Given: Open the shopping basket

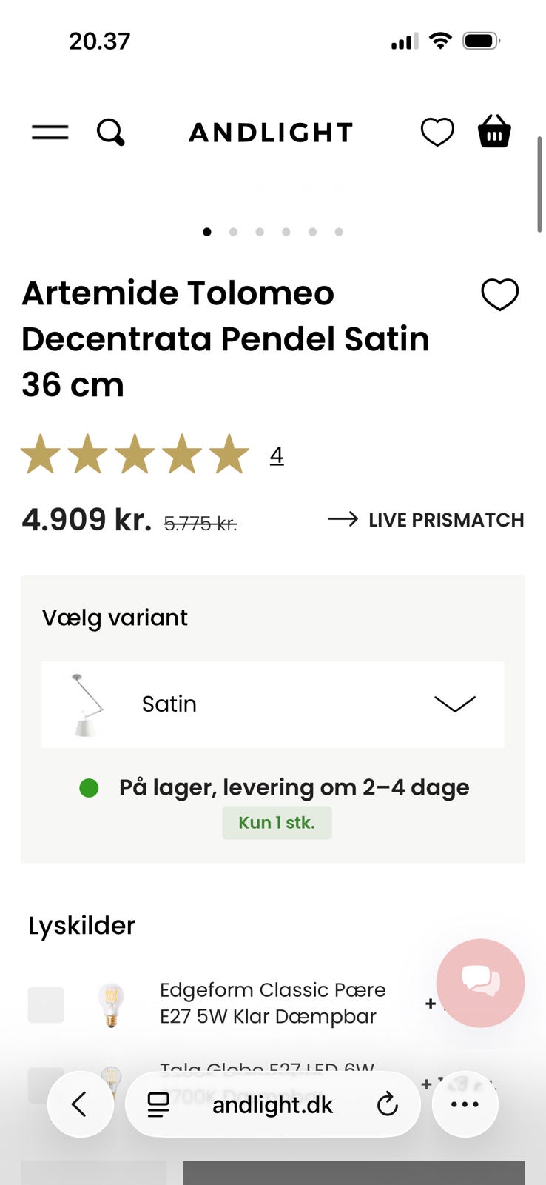Looking at the screenshot, I should 494,132.
